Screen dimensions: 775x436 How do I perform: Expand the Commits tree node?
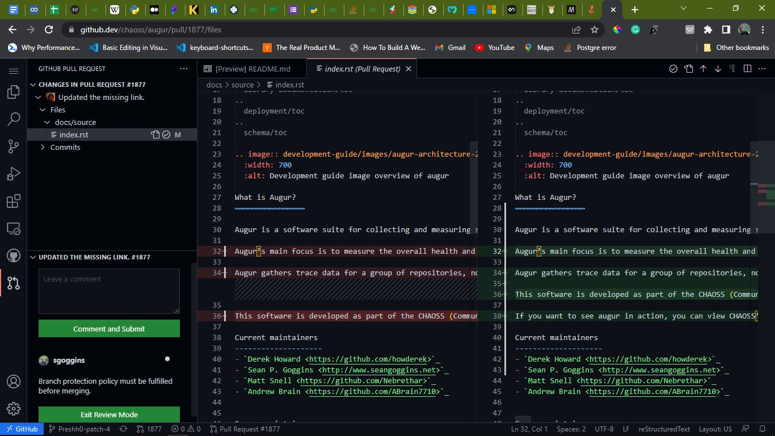43,147
